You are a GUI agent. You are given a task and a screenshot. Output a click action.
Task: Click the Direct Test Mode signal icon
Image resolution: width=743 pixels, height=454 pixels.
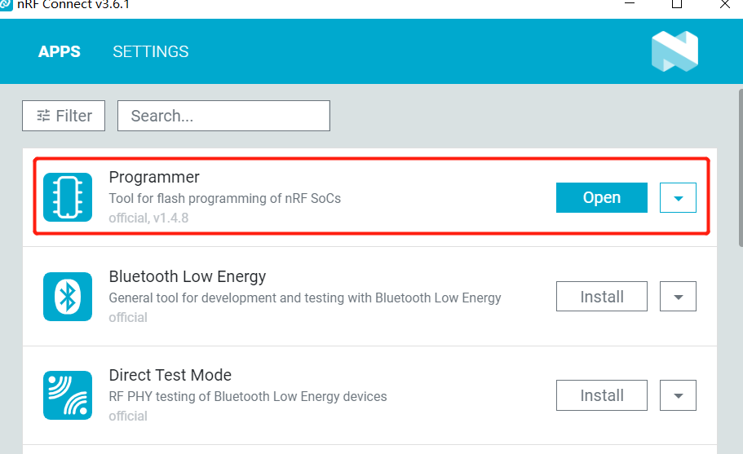click(x=68, y=395)
